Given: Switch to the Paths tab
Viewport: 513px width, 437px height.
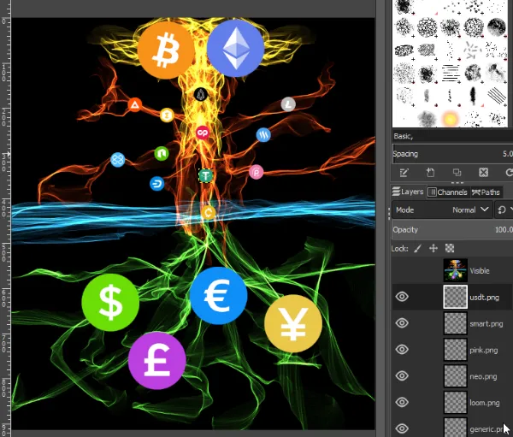Looking at the screenshot, I should (x=486, y=192).
